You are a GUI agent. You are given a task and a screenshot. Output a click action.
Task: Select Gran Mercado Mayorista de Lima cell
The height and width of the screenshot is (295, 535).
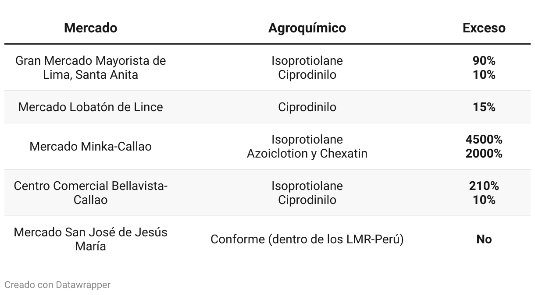pos(90,67)
